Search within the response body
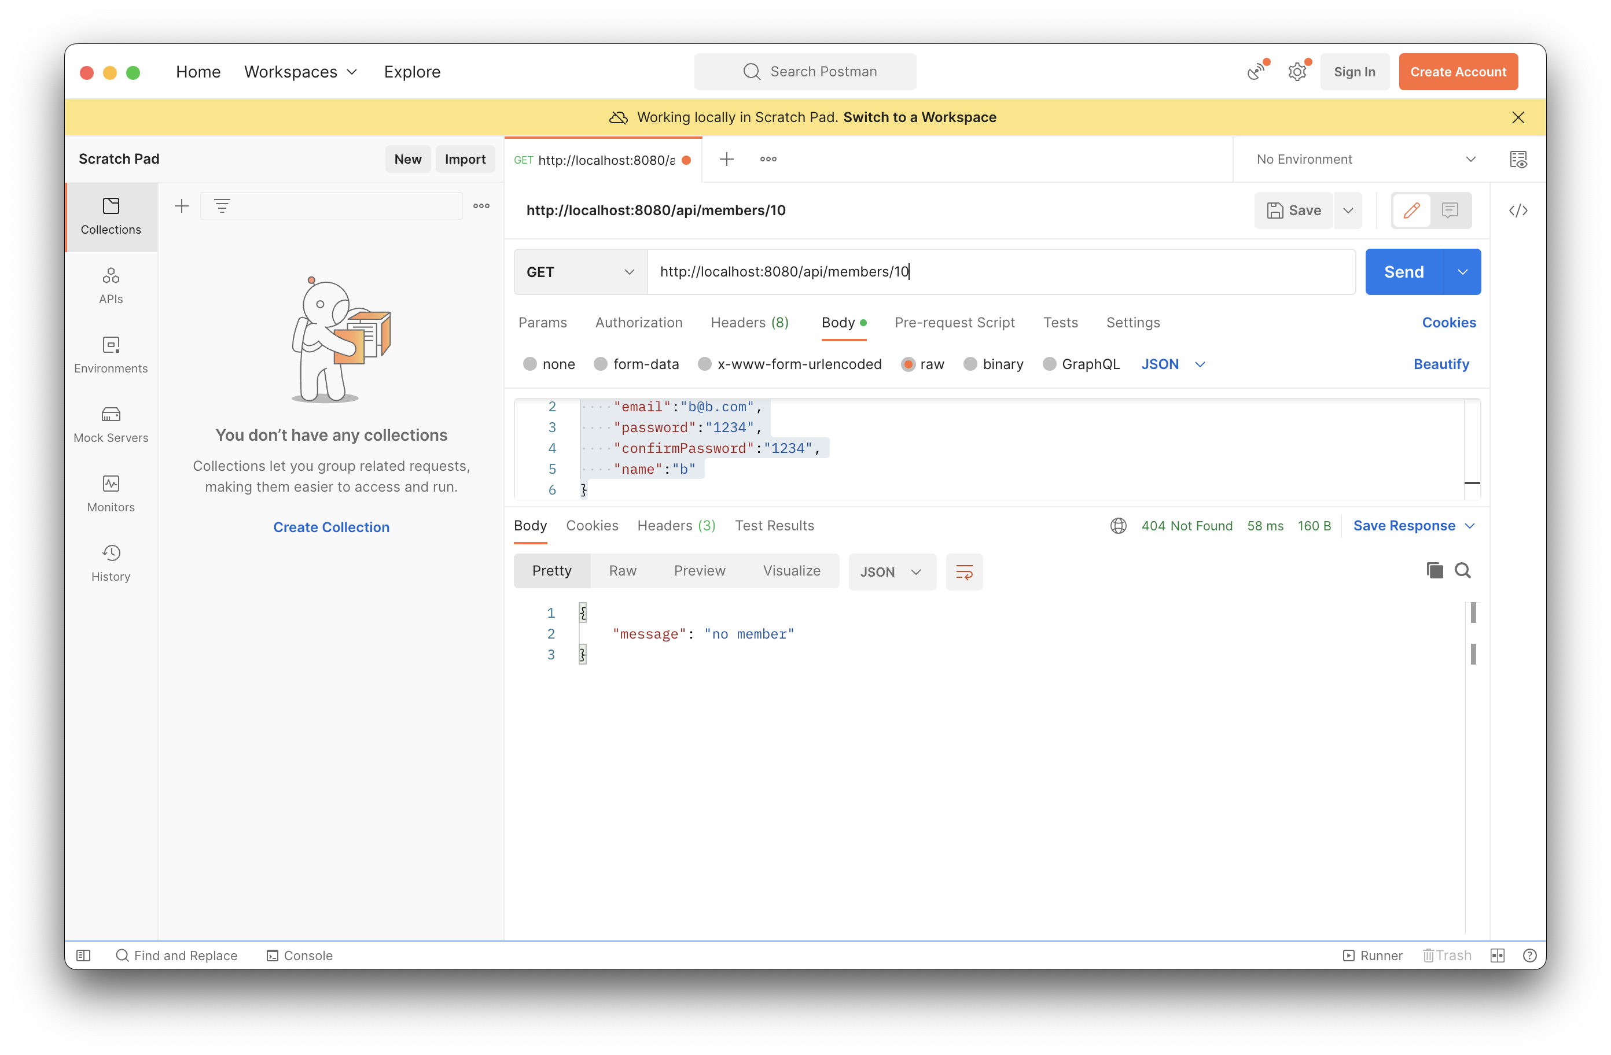This screenshot has width=1611, height=1055. tap(1462, 570)
